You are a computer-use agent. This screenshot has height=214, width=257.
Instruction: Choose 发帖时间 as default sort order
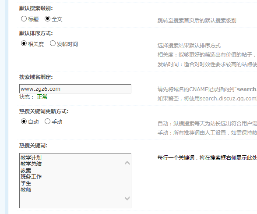[x=53, y=43]
